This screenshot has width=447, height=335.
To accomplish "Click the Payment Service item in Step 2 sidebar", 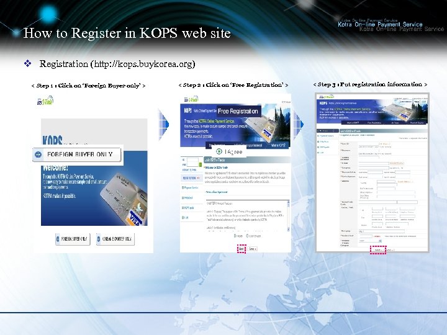I will [x=190, y=188].
